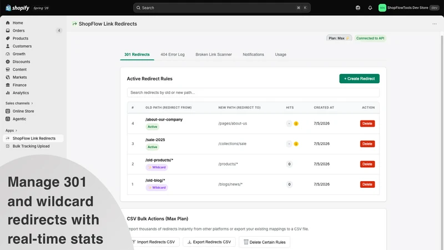Open Growth section

point(19,54)
